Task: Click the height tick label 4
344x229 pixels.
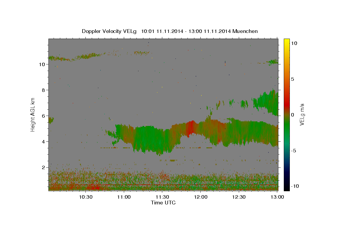Action: coord(44,142)
